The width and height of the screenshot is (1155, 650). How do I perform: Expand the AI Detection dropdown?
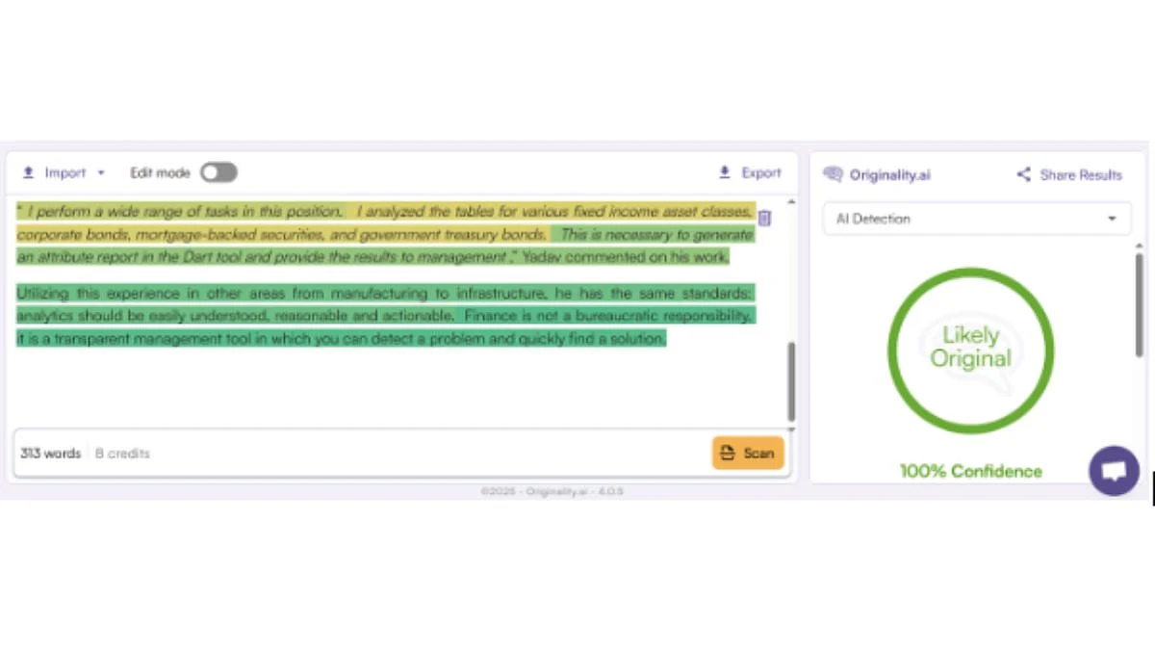pyautogui.click(x=977, y=219)
